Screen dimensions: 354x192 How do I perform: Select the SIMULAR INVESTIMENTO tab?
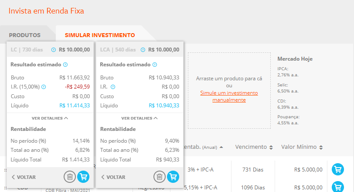[x=100, y=35]
